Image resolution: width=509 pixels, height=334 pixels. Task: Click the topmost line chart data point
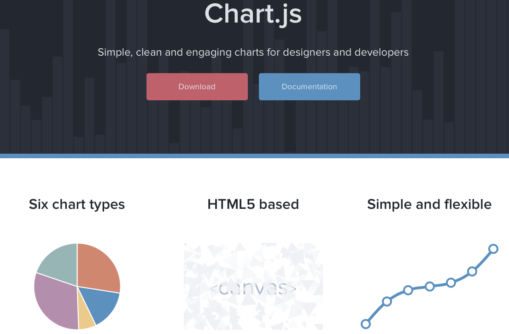pos(493,249)
